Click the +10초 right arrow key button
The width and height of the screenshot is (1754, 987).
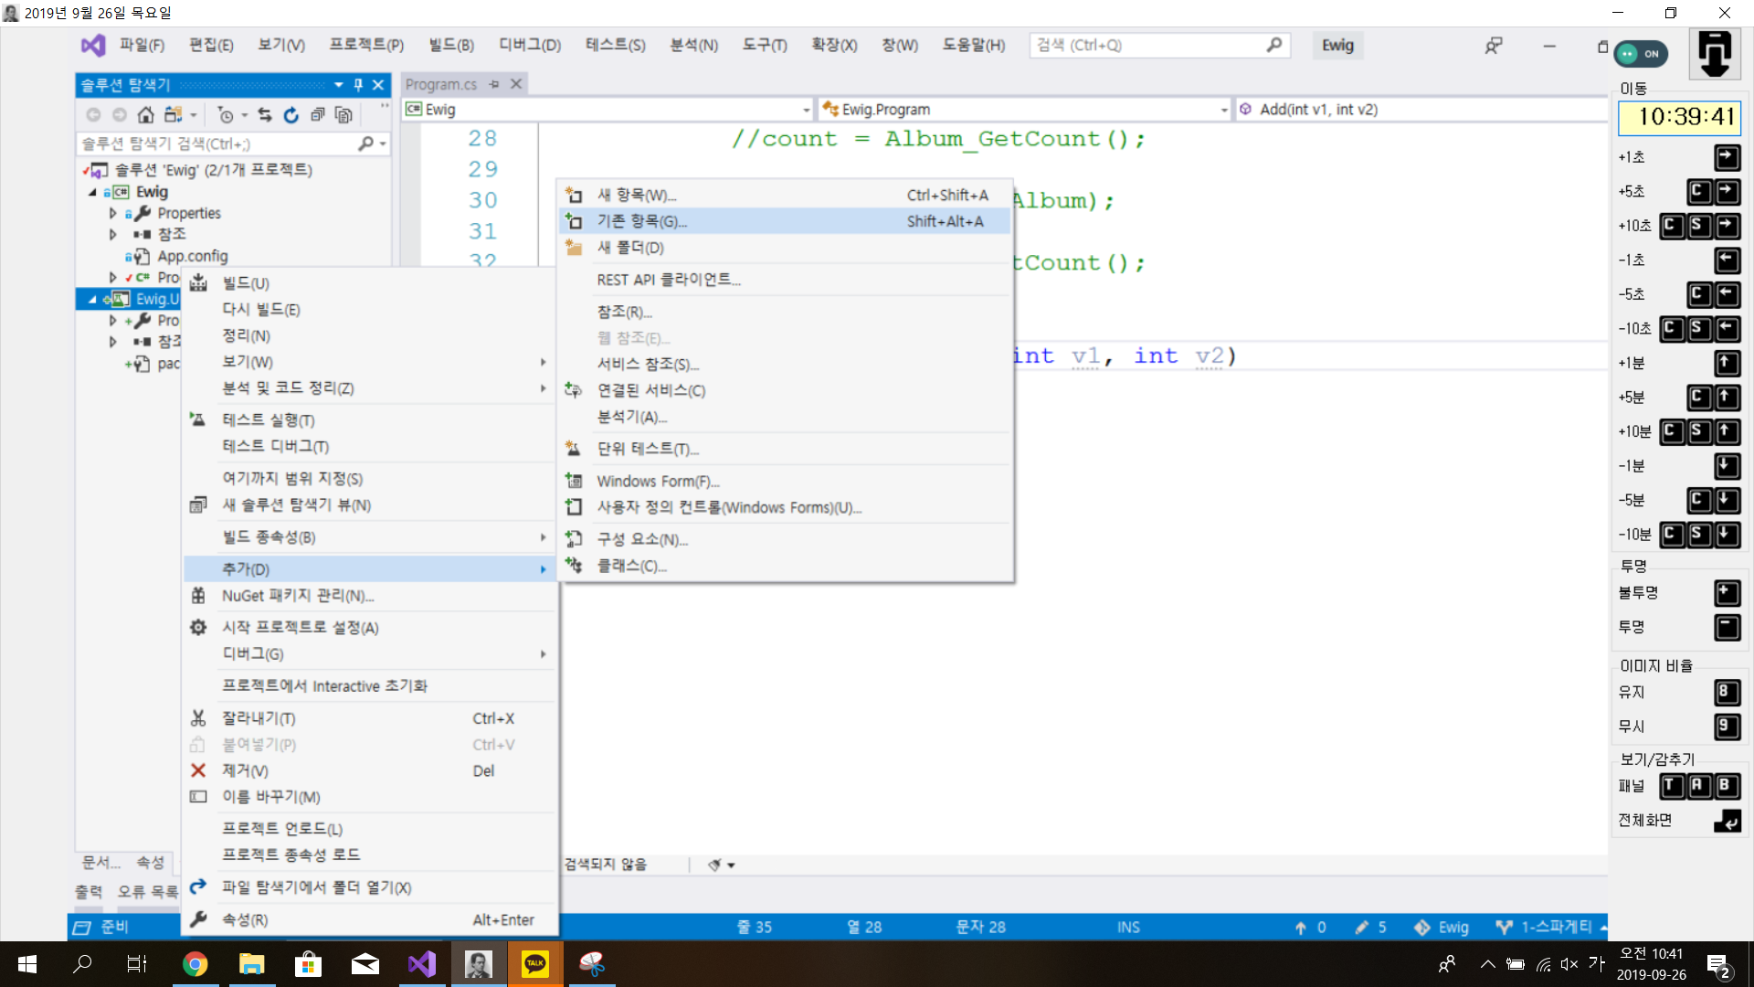[x=1727, y=226]
